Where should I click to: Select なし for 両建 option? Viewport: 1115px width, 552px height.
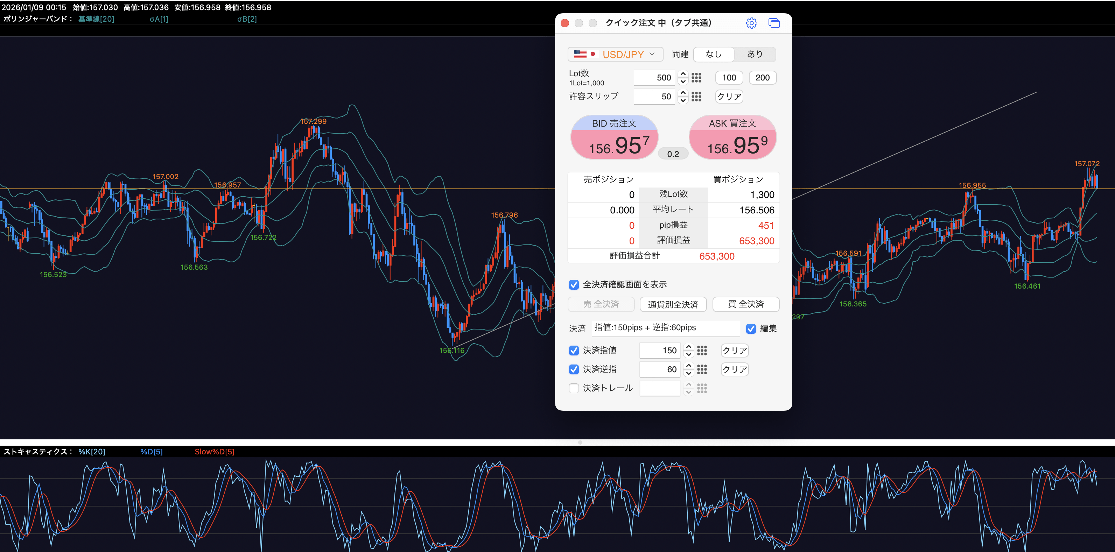pyautogui.click(x=713, y=54)
